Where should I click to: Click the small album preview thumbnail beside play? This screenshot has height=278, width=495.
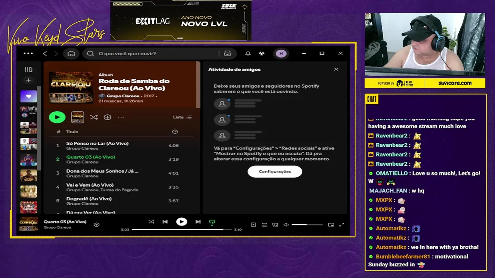coord(78,117)
